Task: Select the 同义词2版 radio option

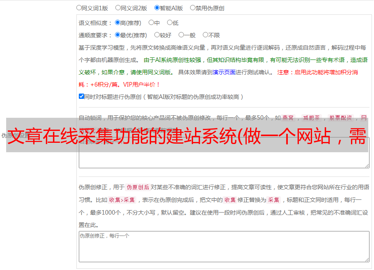Action: [x=118, y=8]
